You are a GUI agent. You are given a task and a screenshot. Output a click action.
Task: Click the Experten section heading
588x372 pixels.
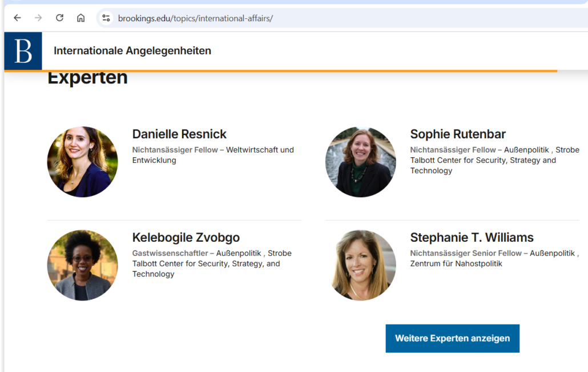pos(87,79)
